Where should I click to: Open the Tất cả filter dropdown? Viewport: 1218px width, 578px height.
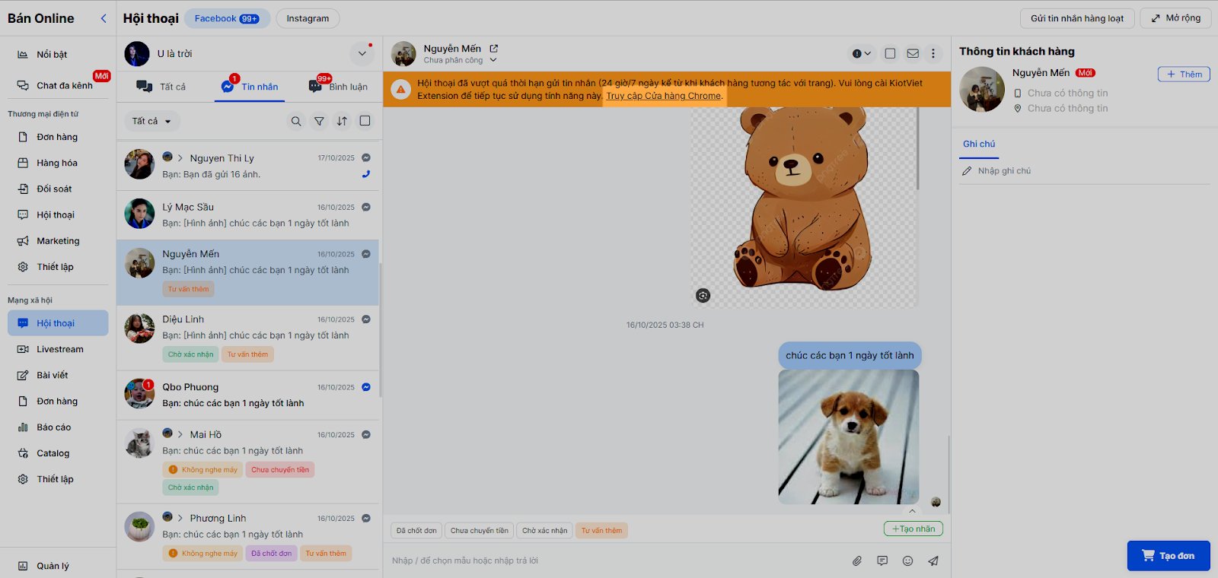tap(151, 121)
